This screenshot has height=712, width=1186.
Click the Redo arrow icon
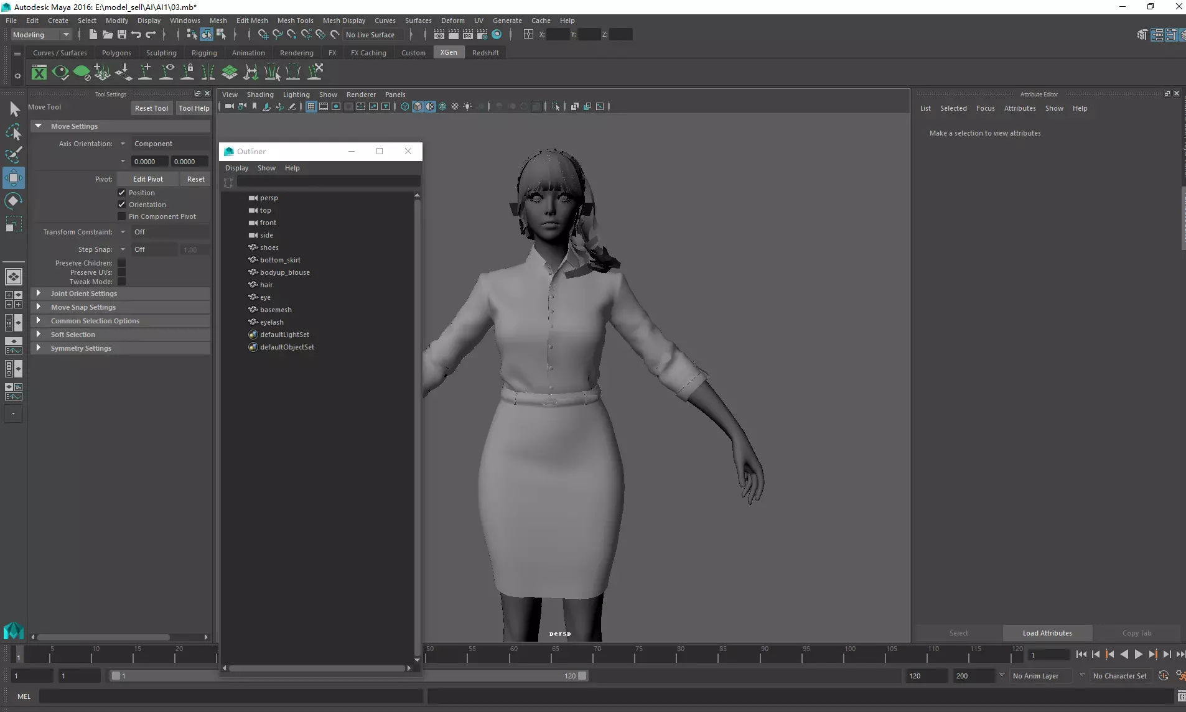151,34
